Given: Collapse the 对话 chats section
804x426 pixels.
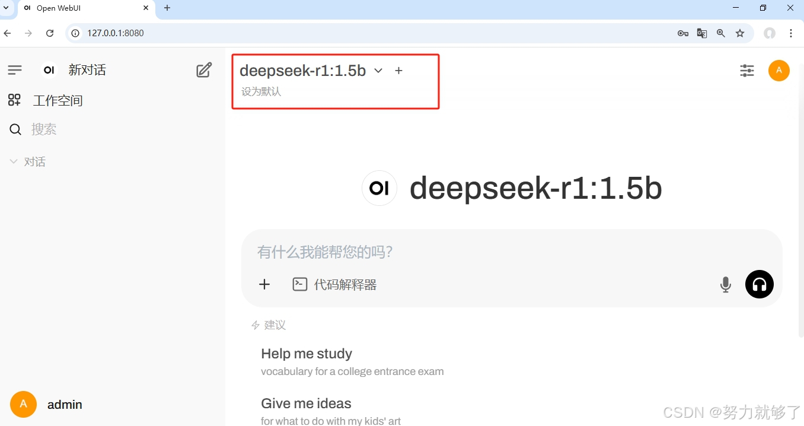Looking at the screenshot, I should pyautogui.click(x=28, y=162).
